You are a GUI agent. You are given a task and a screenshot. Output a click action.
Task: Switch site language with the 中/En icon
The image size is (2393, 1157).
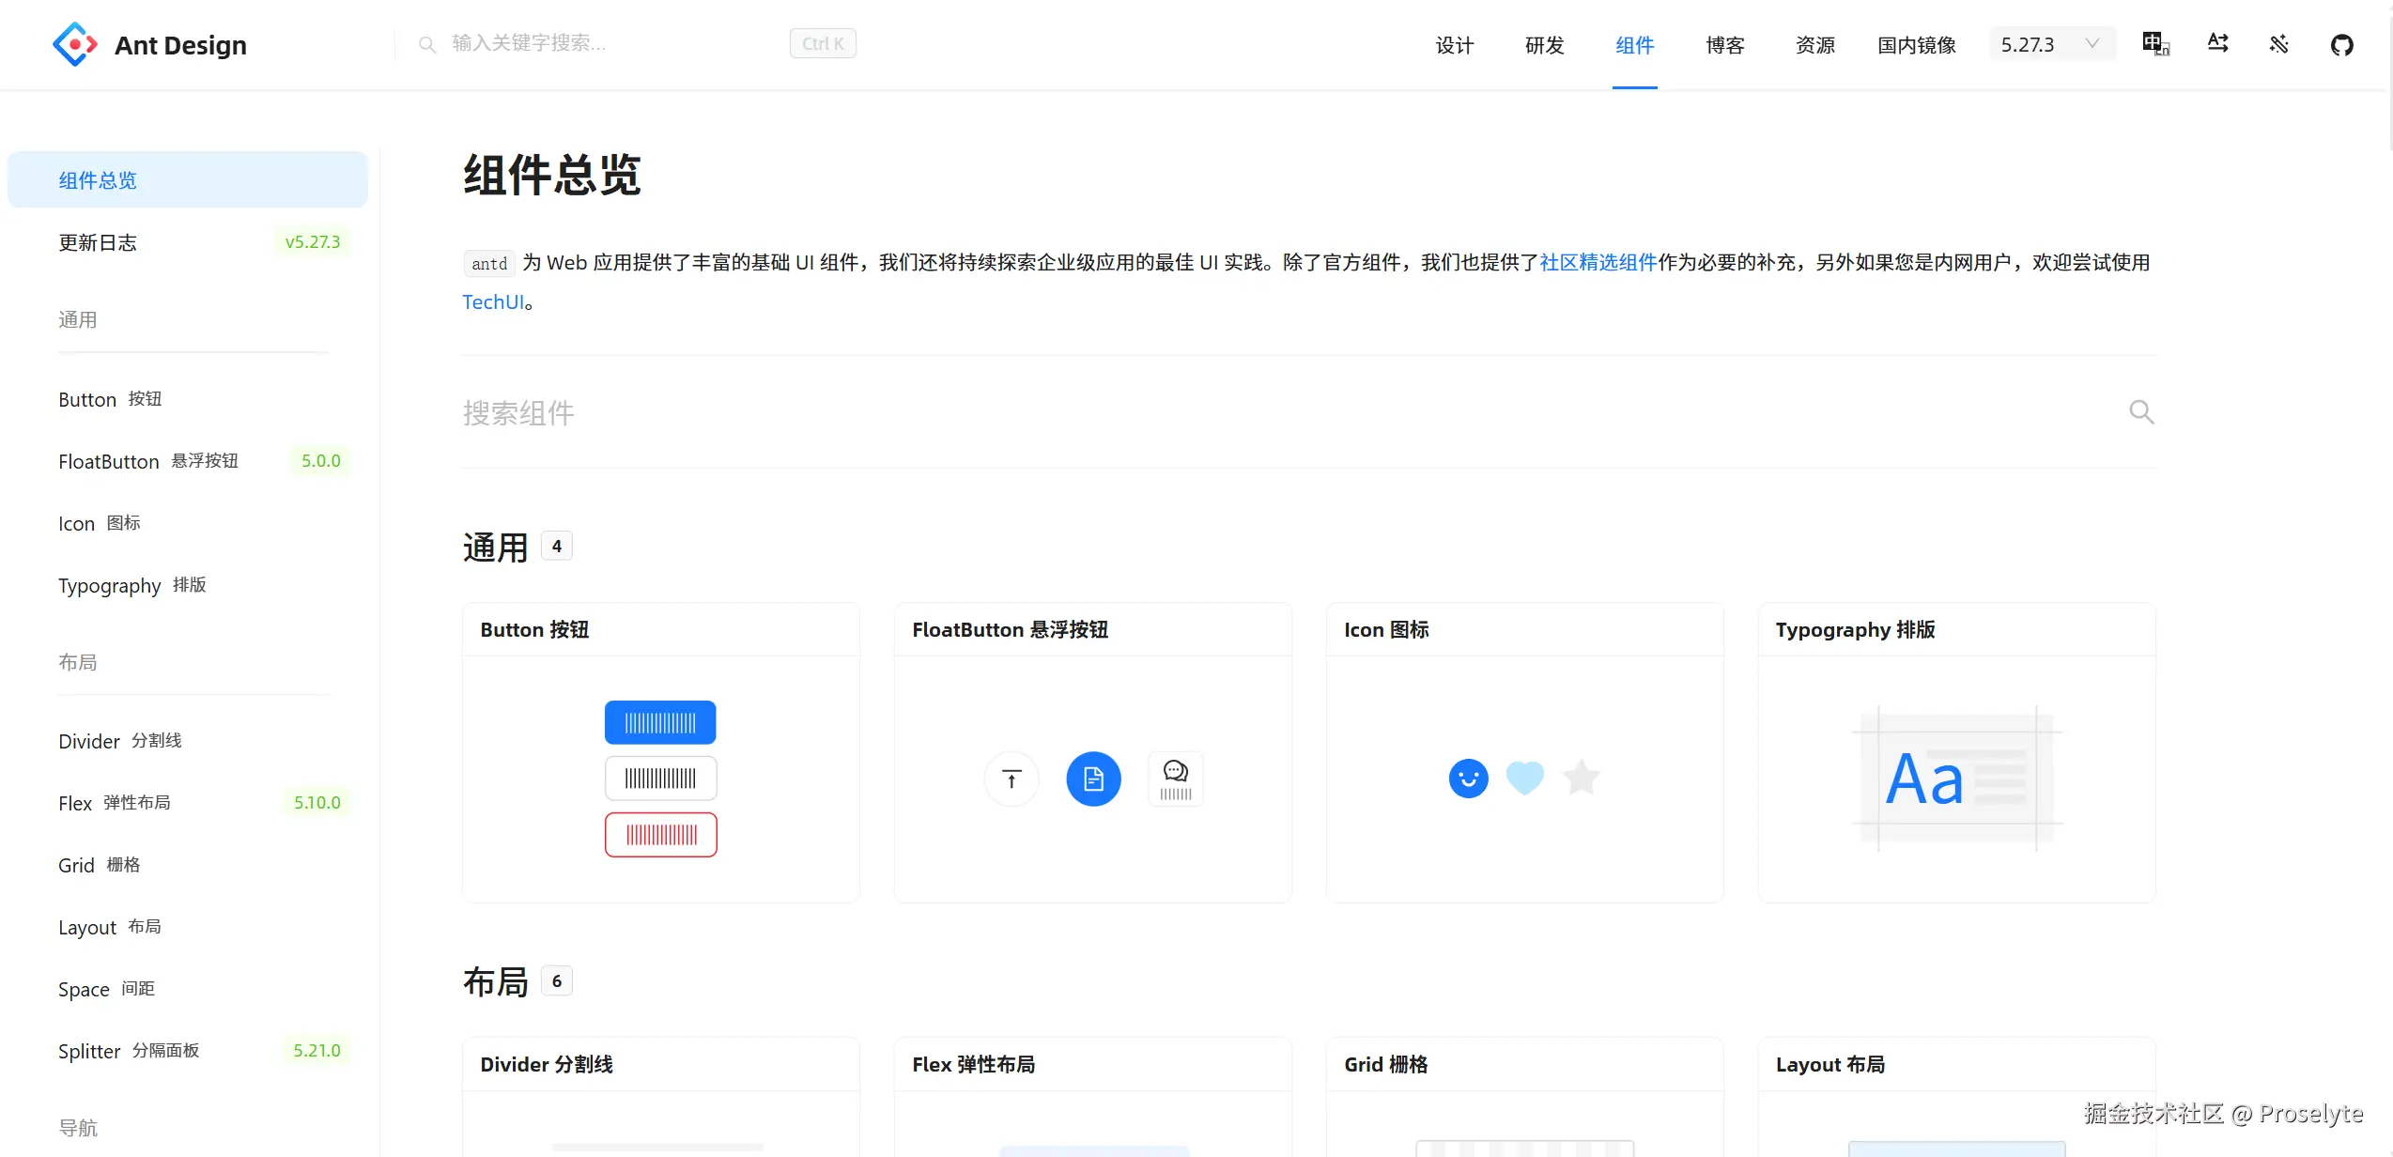[2155, 44]
